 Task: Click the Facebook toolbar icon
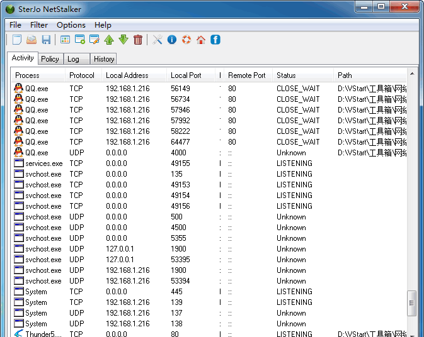(x=215, y=40)
